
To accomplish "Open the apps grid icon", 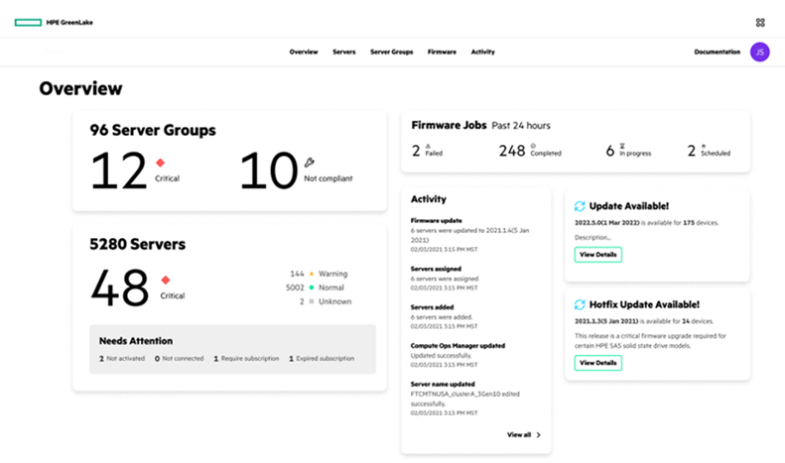I will pyautogui.click(x=760, y=23).
